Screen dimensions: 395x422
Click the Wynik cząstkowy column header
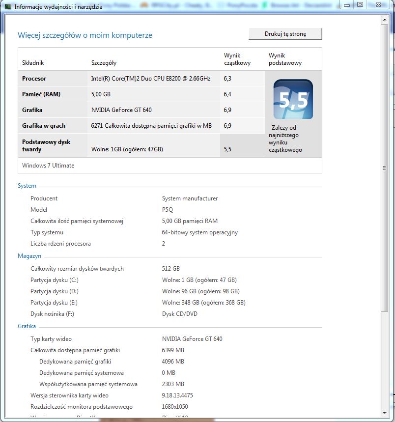pos(237,59)
